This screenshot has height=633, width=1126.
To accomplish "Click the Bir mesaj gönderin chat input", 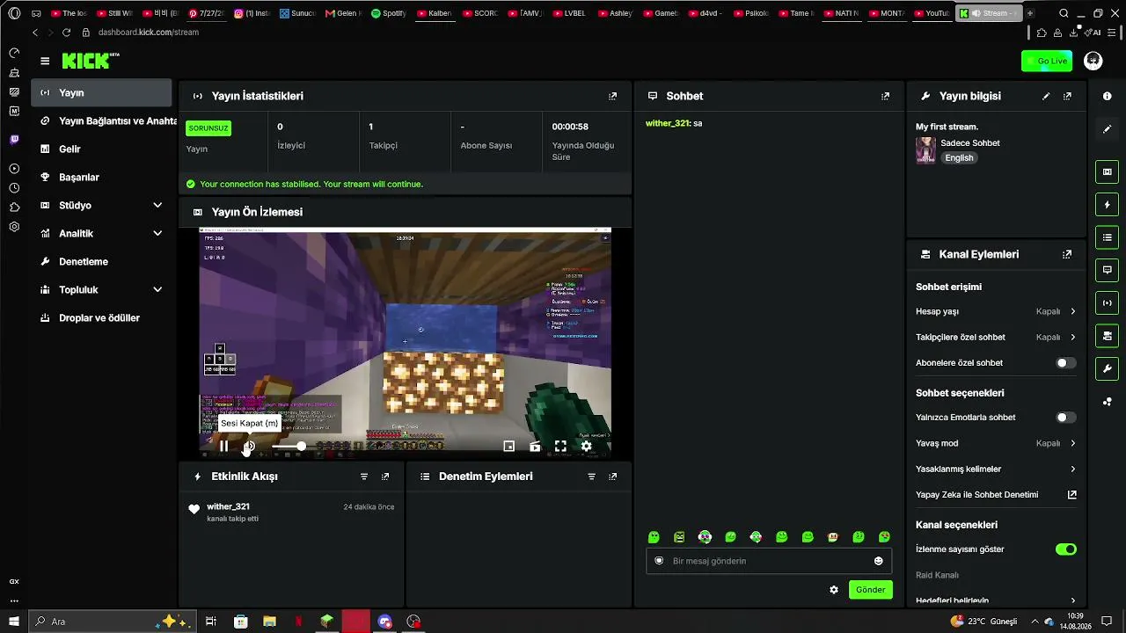I will click(x=769, y=561).
